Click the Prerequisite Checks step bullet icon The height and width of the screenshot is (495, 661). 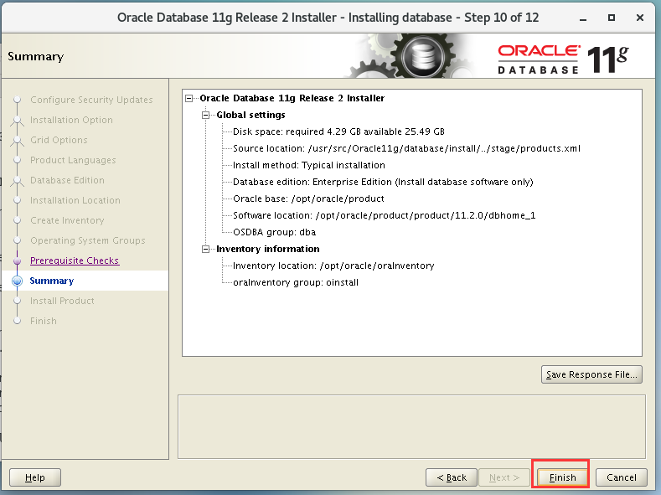point(18,261)
